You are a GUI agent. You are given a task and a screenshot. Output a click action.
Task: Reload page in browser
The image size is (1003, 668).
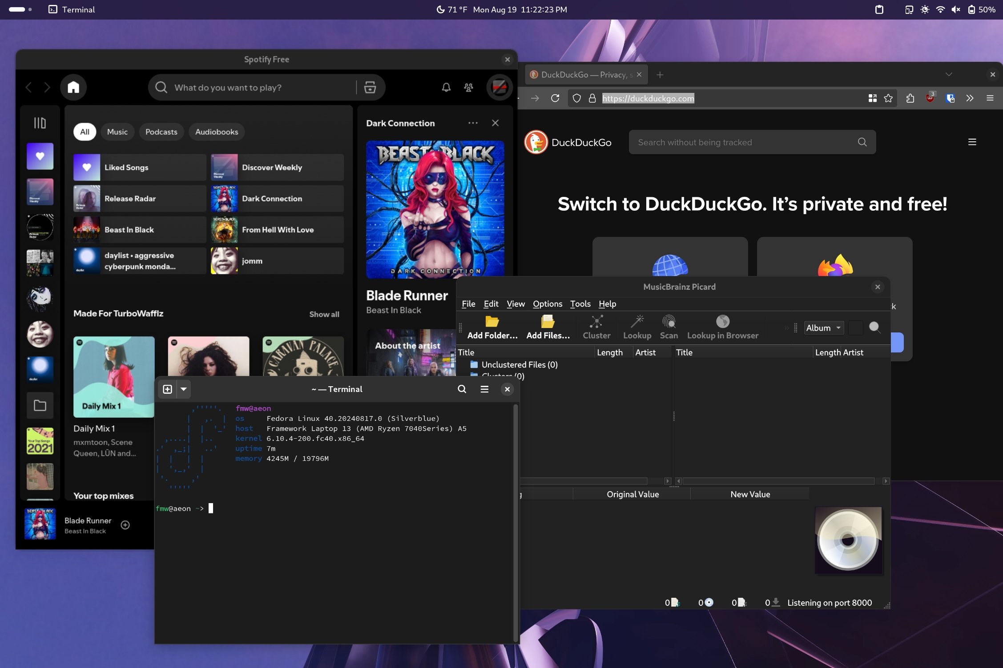(555, 98)
